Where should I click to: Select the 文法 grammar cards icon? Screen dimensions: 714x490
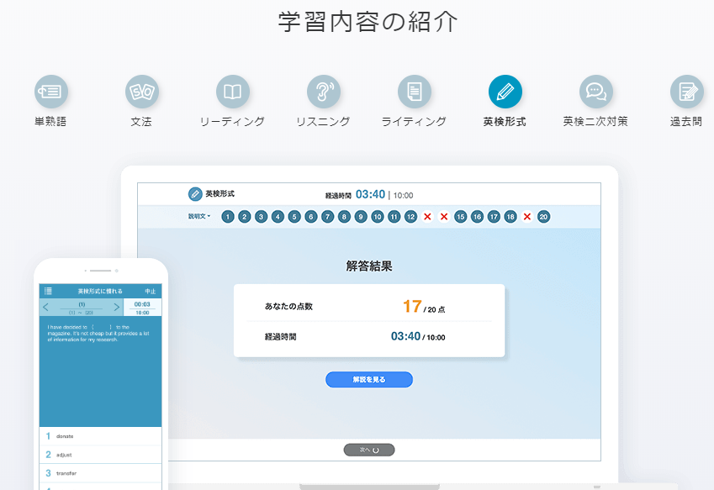point(142,92)
